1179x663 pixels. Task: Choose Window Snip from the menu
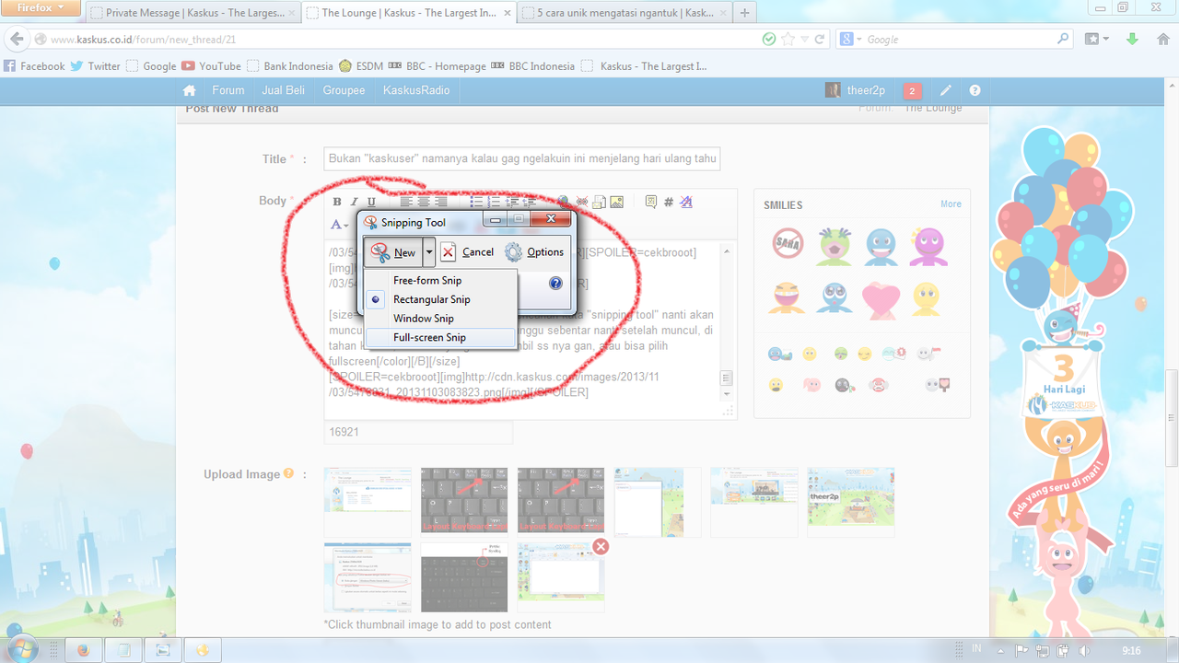point(440,319)
